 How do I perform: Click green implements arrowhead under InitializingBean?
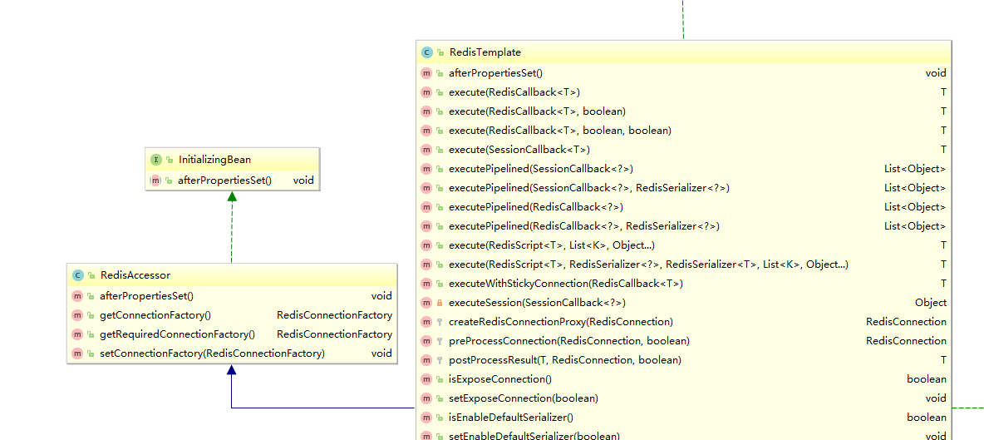[232, 196]
